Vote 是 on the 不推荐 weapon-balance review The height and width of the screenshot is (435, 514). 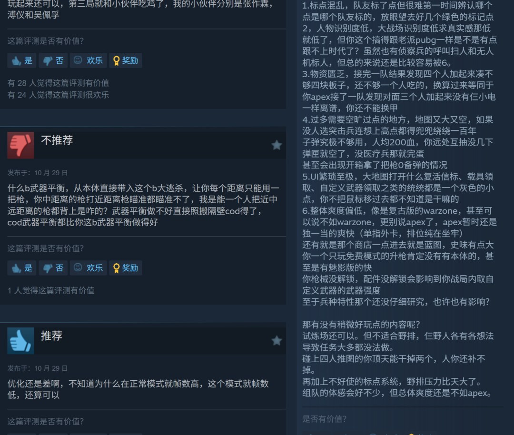click(22, 268)
